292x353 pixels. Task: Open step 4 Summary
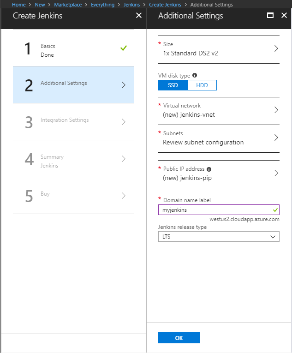tap(74, 159)
